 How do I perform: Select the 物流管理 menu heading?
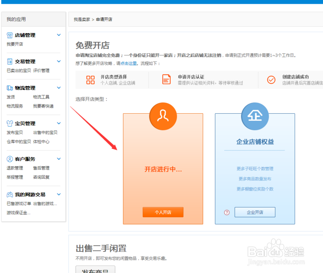pyautogui.click(x=25, y=88)
